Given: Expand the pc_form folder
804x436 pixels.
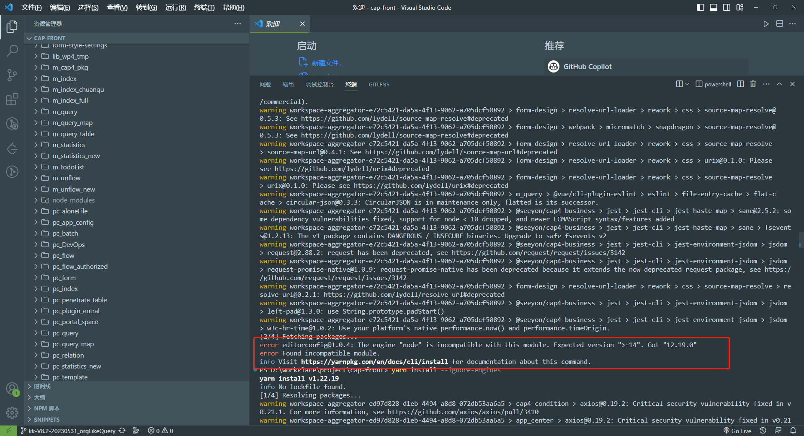Looking at the screenshot, I should pos(64,278).
